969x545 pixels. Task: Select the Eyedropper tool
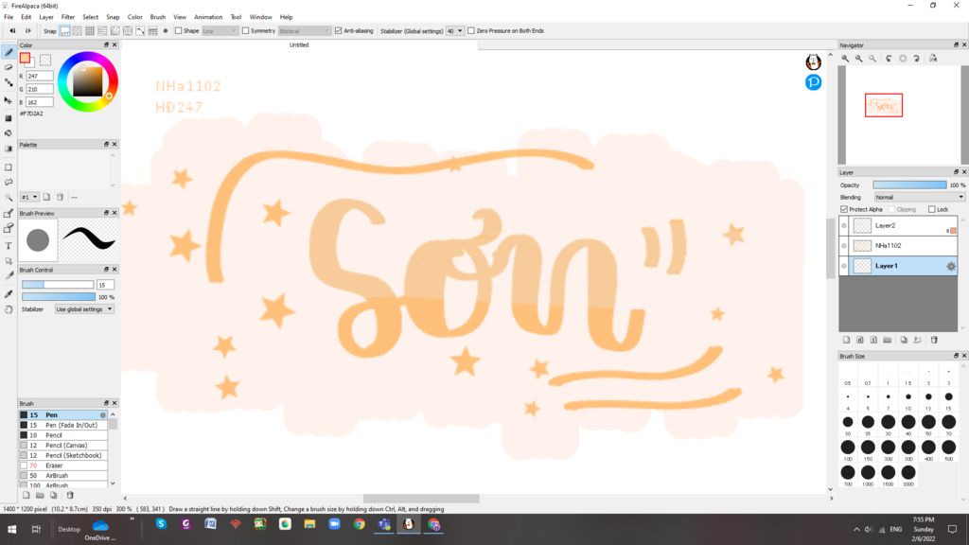(9, 294)
